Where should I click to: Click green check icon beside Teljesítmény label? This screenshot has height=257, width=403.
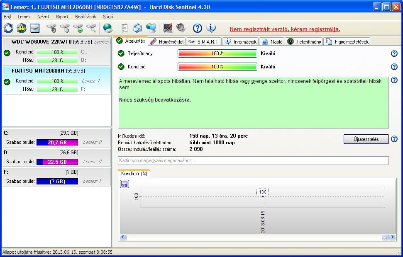[x=121, y=53]
